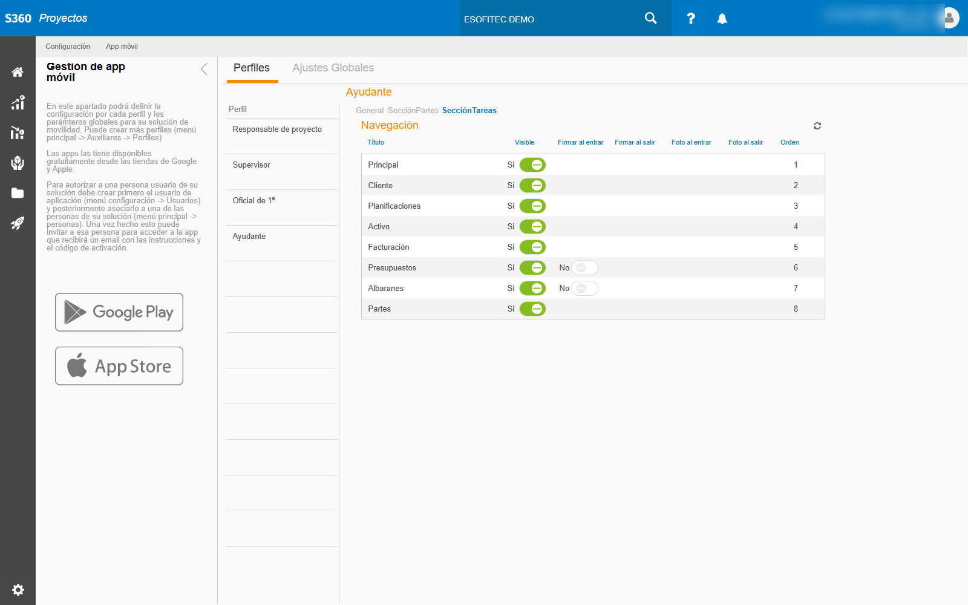Click the App móvil breadcrumb
Screen dimensions: 968x605
[122, 47]
